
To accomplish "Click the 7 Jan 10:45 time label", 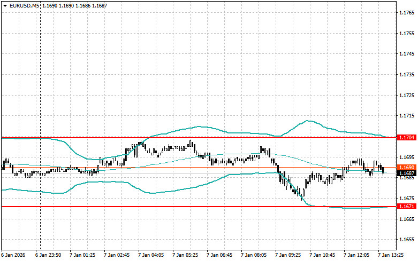I will (322, 255).
